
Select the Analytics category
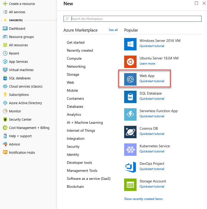coord(74,114)
